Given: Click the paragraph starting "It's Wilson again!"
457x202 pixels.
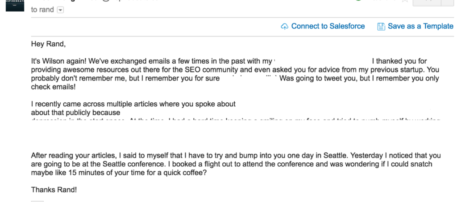Looking at the screenshot, I should [x=152, y=70].
